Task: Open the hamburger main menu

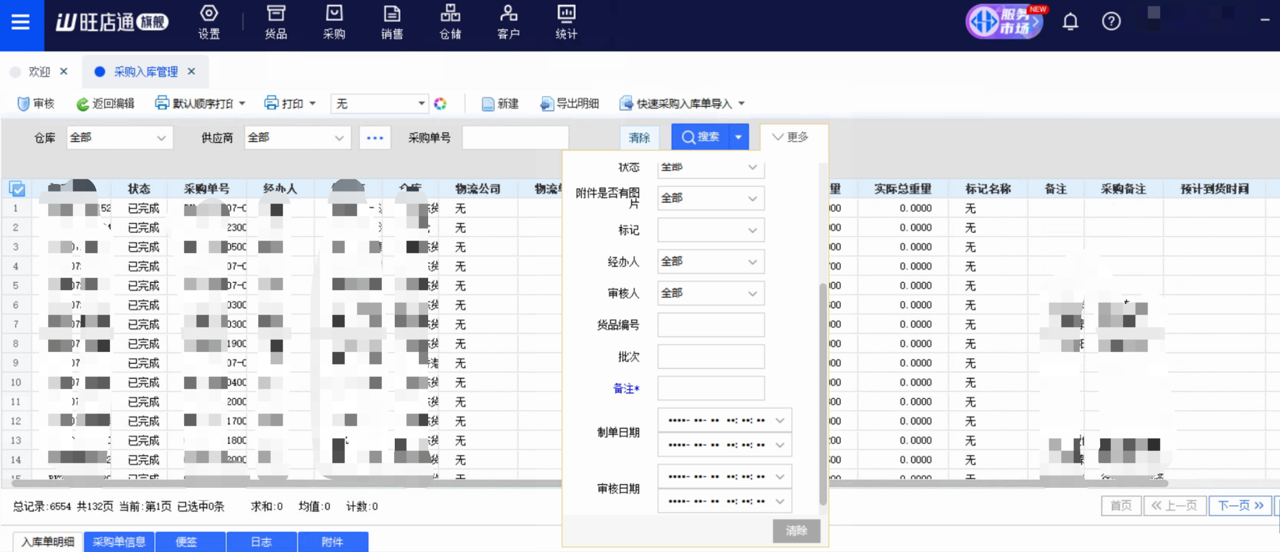Action: [21, 23]
